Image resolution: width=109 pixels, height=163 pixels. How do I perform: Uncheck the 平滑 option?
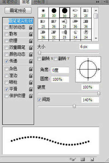click(6, 89)
